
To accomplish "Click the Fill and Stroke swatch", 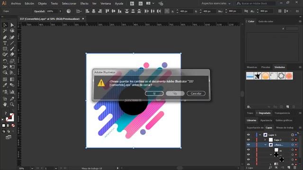I will [9, 117].
